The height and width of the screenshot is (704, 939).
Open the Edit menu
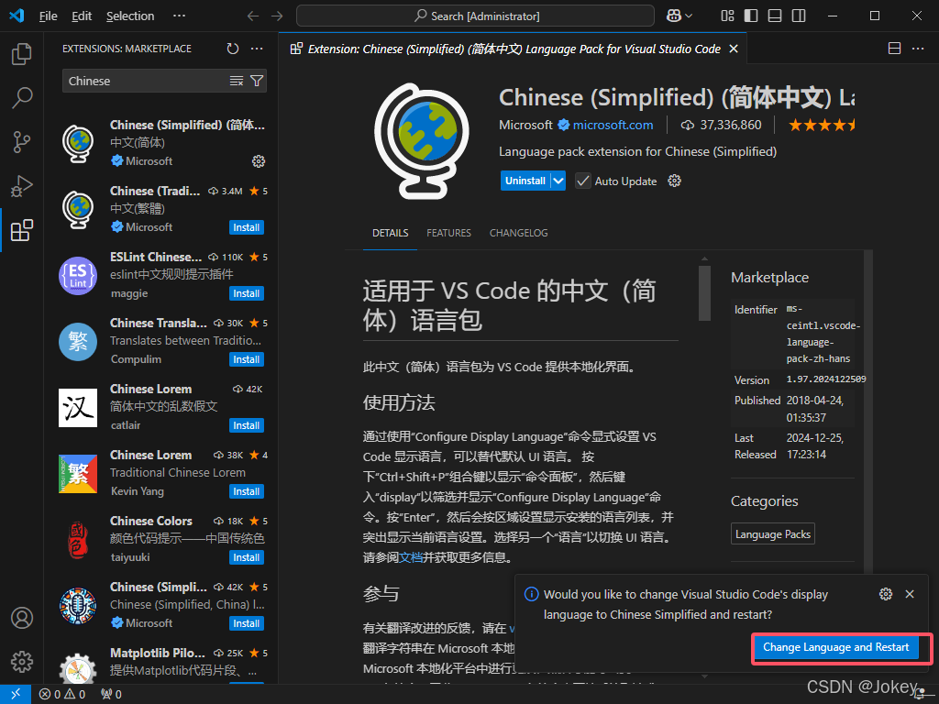click(82, 16)
